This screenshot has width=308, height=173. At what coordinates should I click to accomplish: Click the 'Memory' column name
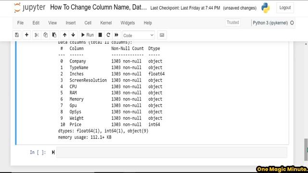click(x=77, y=99)
